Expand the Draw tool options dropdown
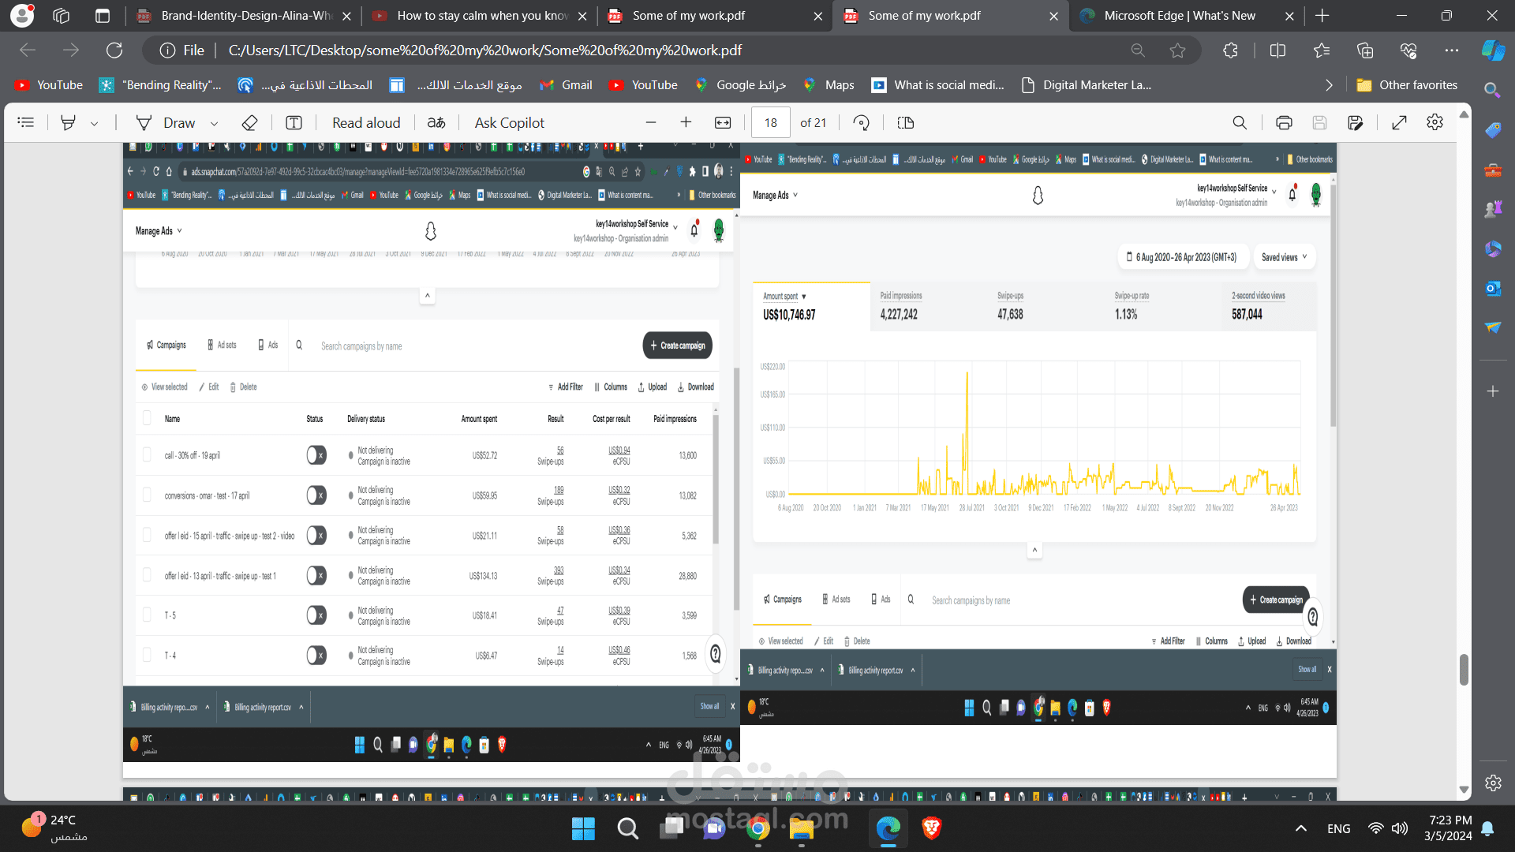 click(x=214, y=123)
